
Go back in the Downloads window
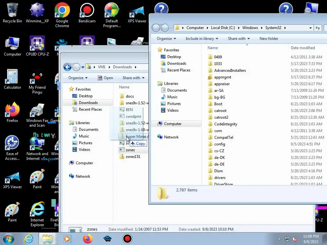(x=67, y=67)
